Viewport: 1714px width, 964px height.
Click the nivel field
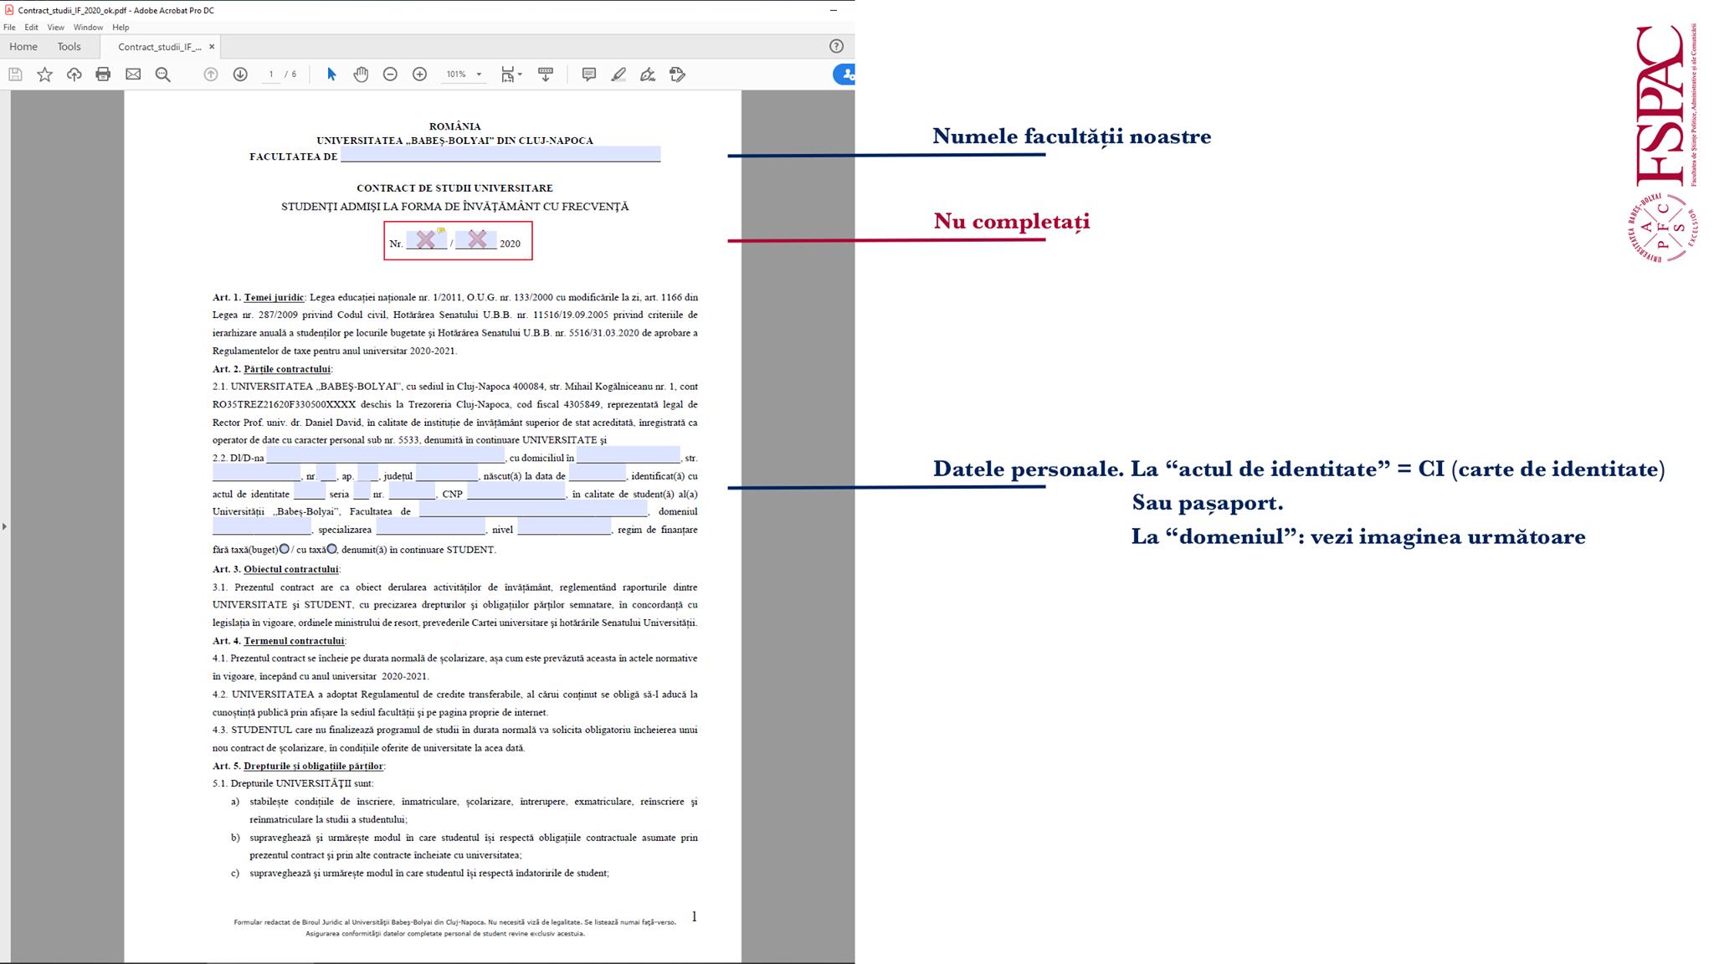[x=565, y=528]
